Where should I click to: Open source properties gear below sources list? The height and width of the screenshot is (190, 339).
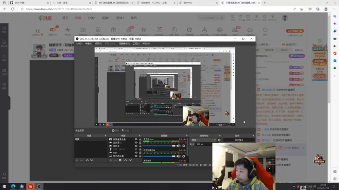[120, 160]
